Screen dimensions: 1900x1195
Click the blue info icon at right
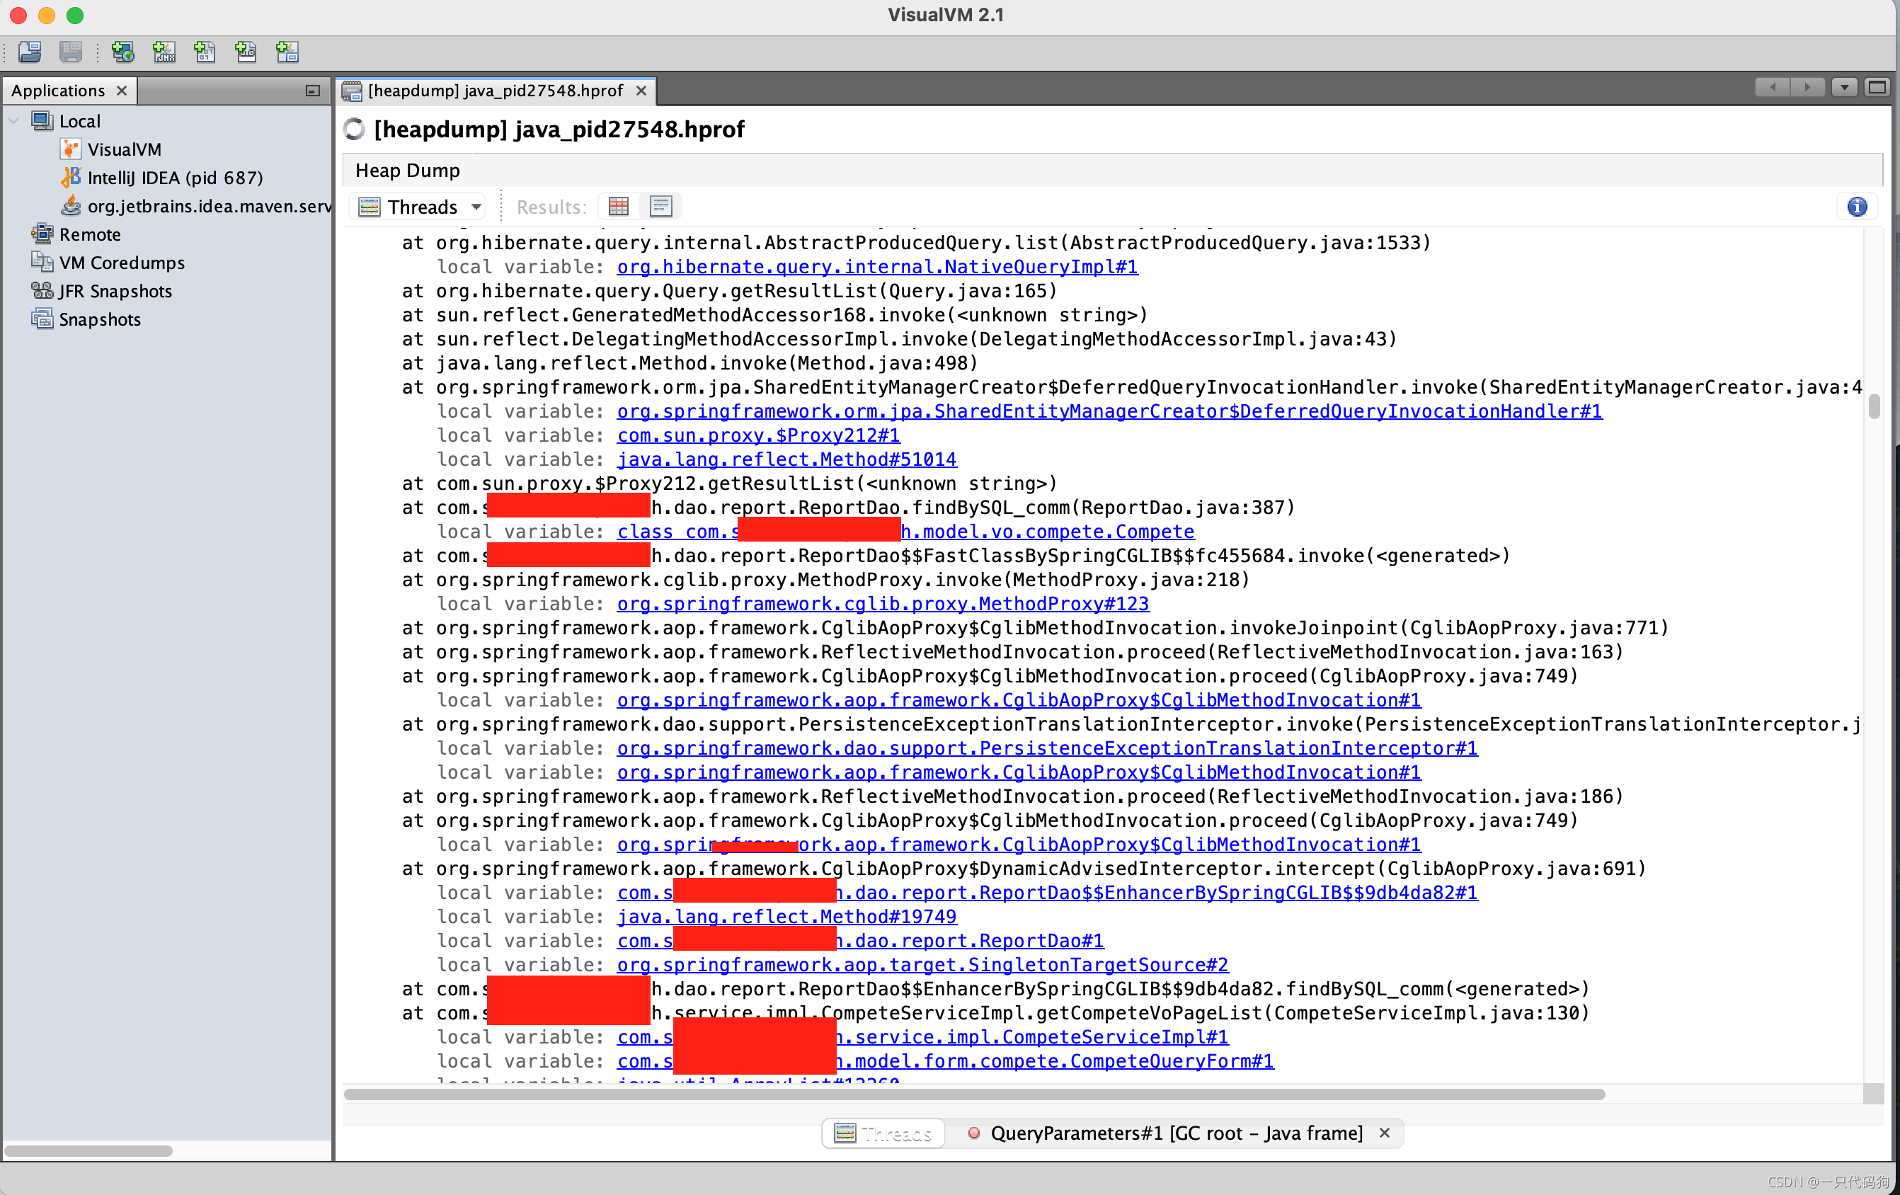(x=1857, y=207)
